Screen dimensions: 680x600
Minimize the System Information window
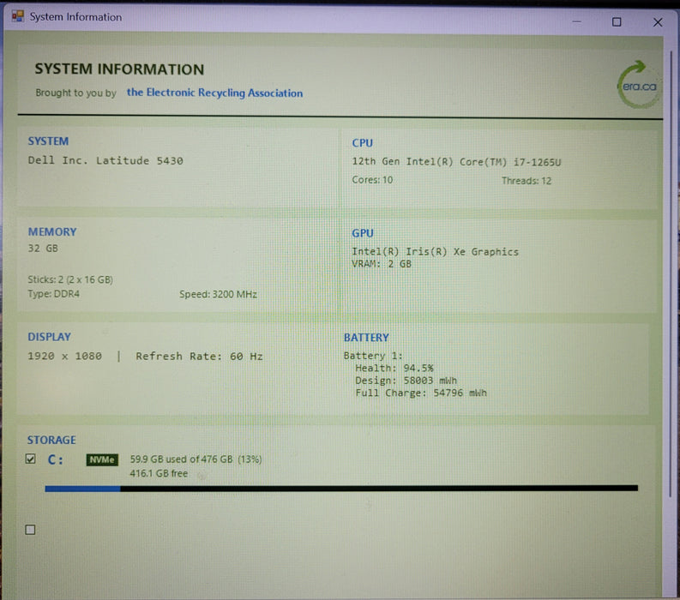point(576,21)
